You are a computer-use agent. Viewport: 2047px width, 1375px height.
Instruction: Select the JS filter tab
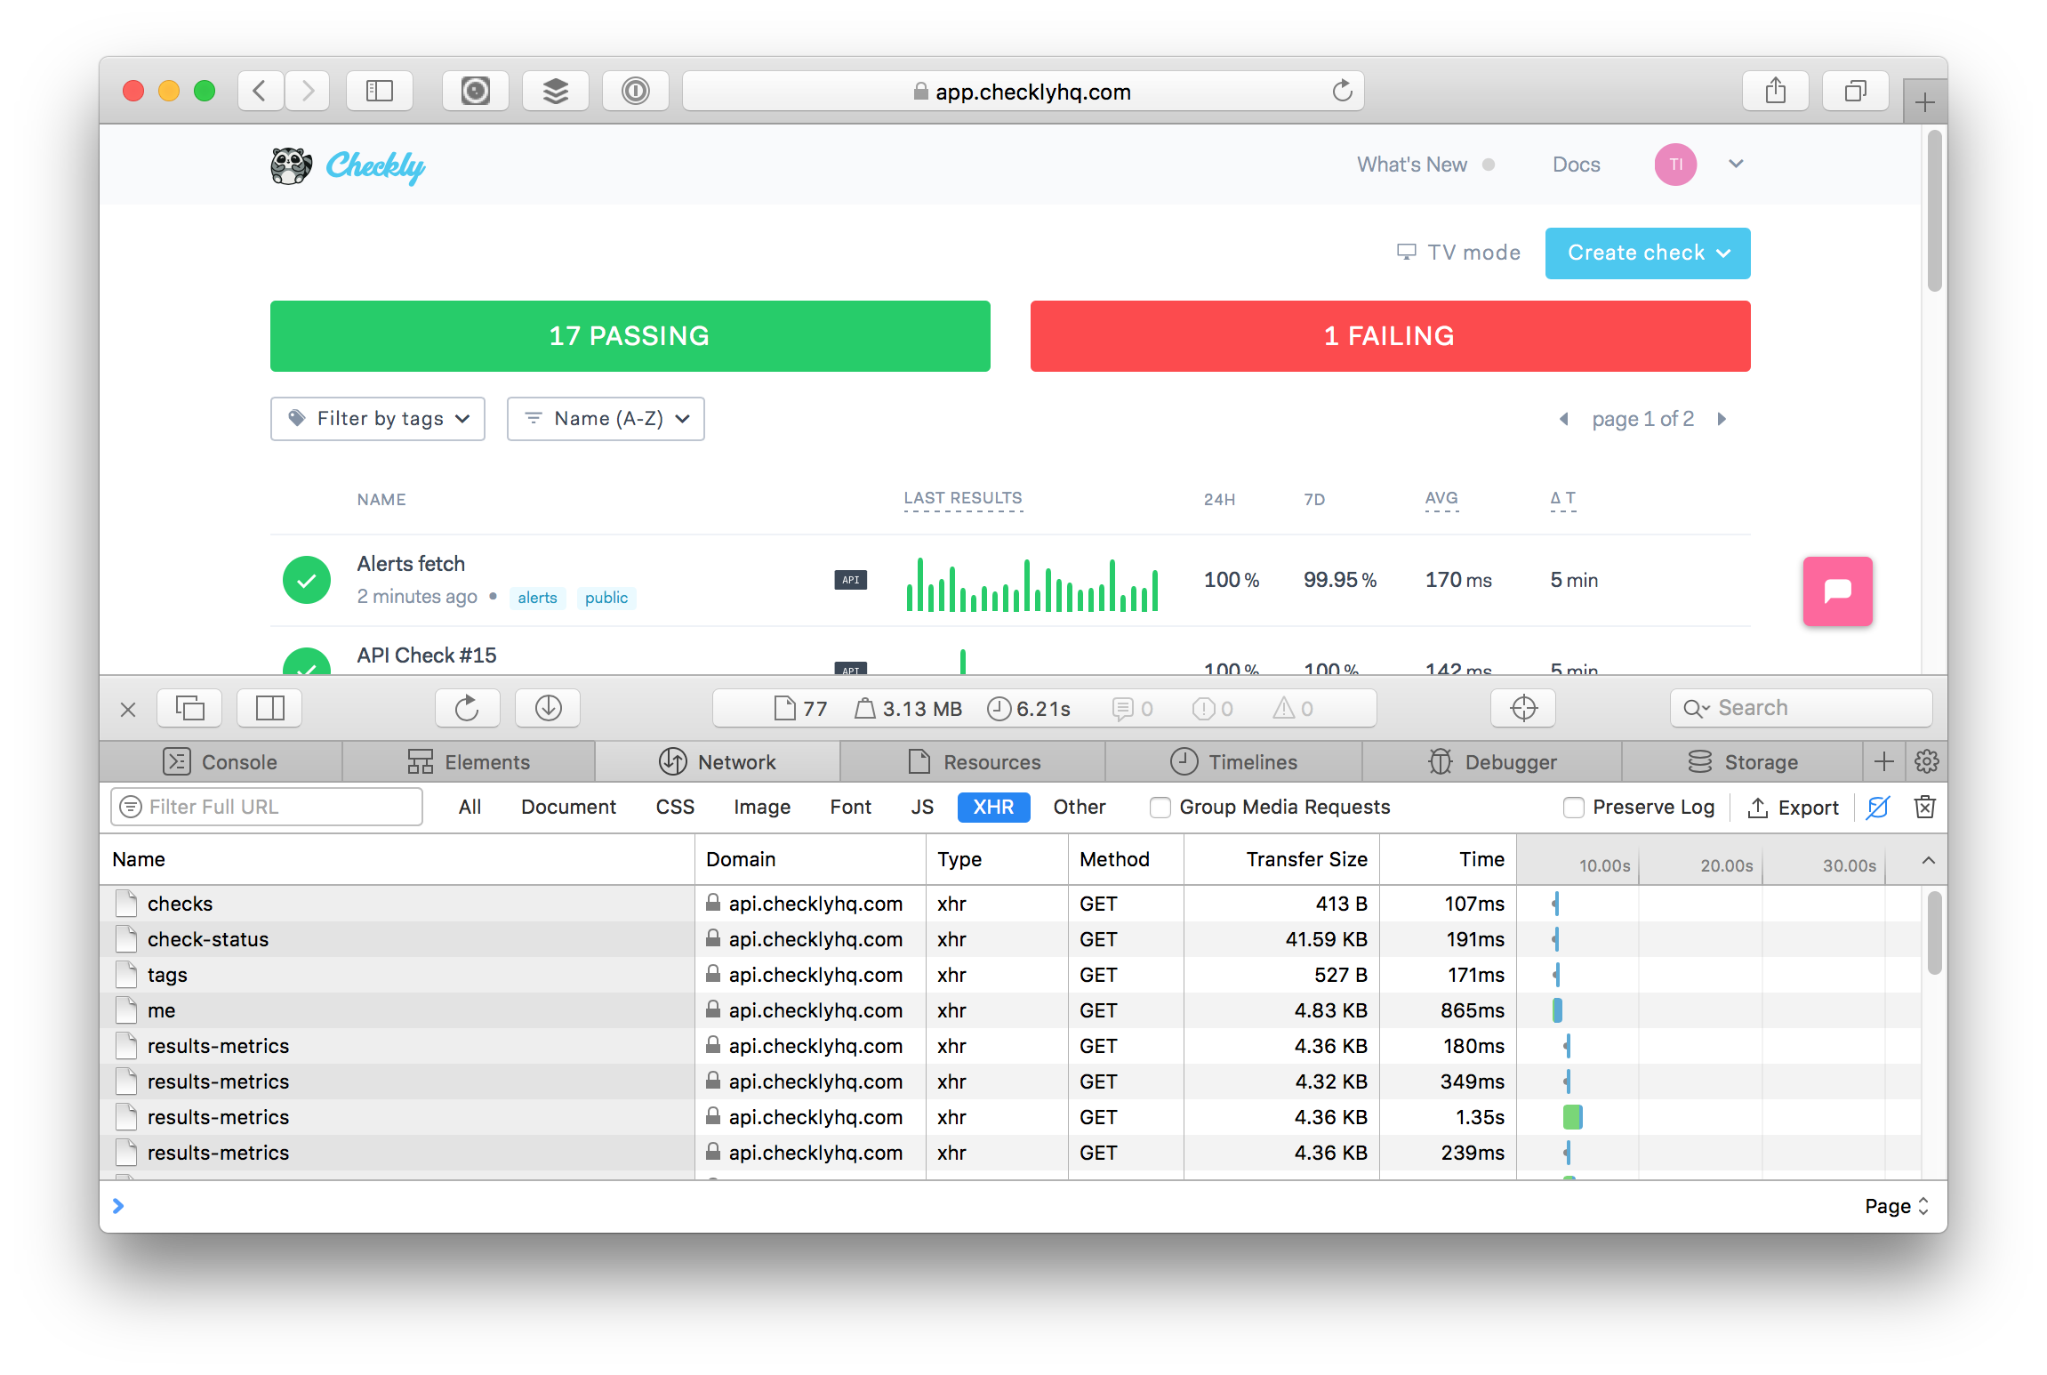coord(922,807)
